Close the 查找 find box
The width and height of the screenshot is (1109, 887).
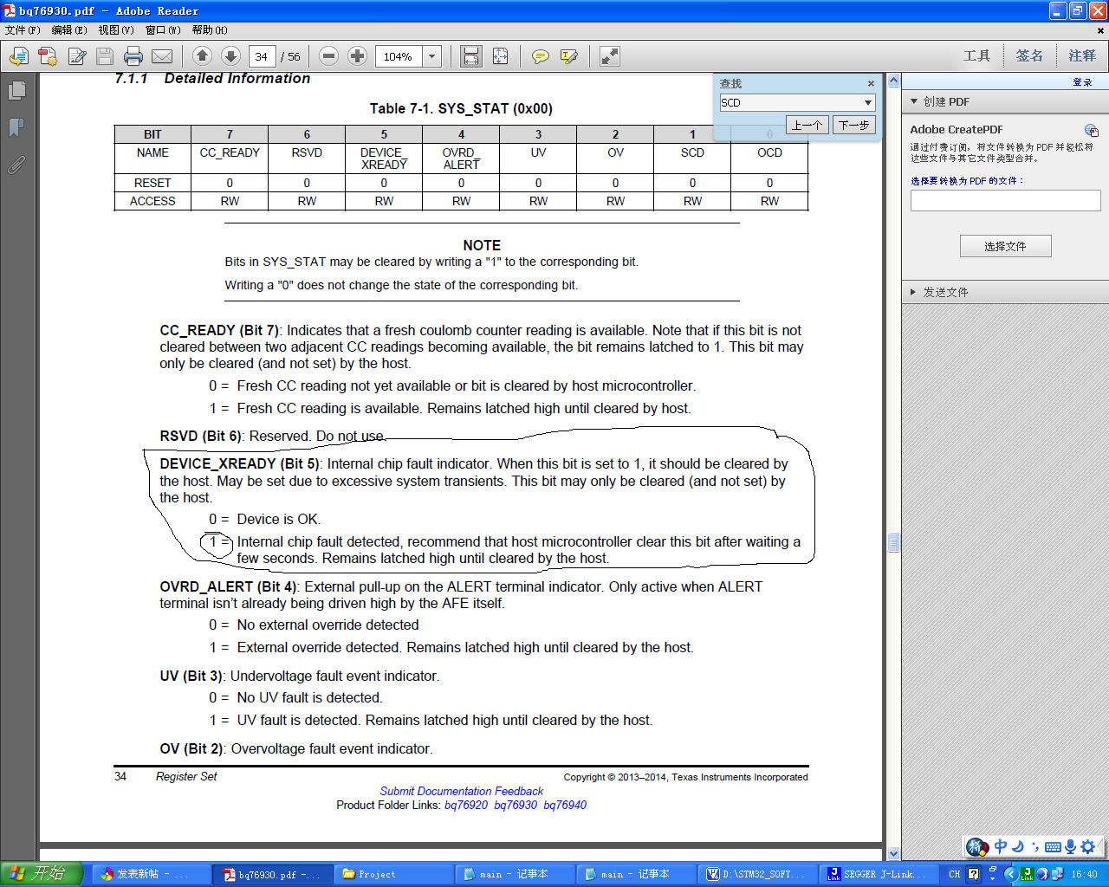tap(871, 84)
